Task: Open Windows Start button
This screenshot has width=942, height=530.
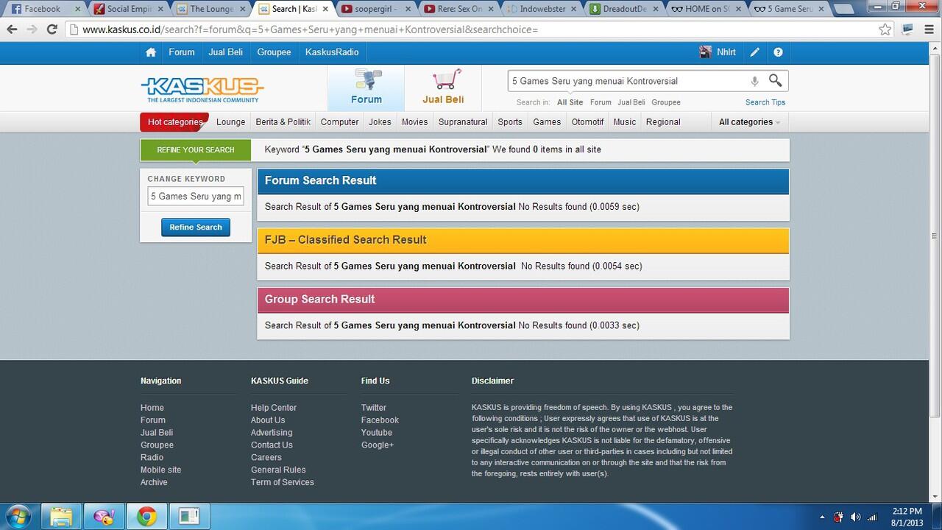Action: pyautogui.click(x=18, y=516)
